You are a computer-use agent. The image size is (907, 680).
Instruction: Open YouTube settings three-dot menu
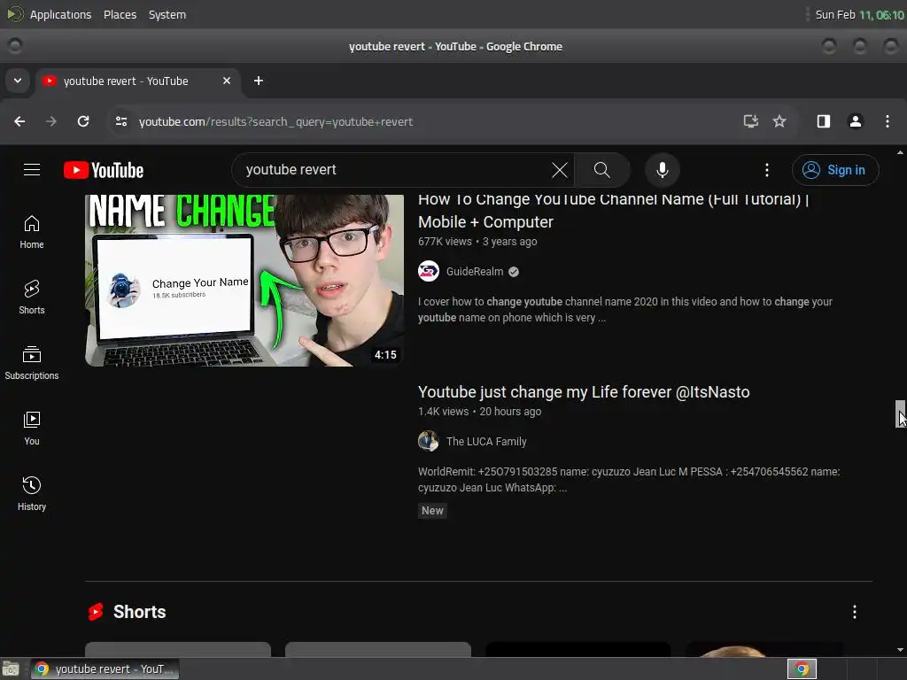pyautogui.click(x=767, y=170)
